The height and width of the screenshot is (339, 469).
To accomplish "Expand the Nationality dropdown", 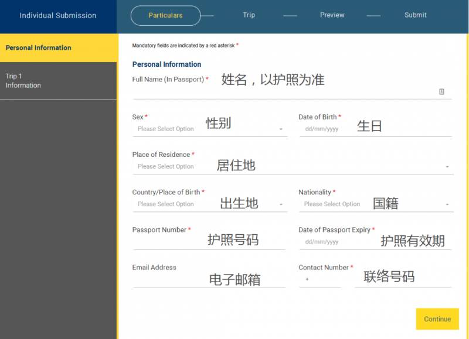I will tap(375, 204).
